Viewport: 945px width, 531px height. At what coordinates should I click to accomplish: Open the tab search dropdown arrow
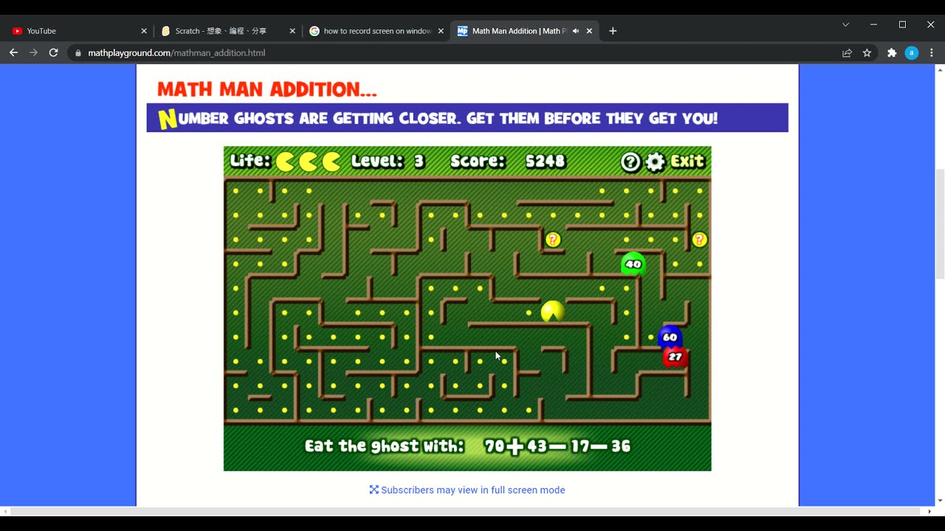pyautogui.click(x=845, y=24)
